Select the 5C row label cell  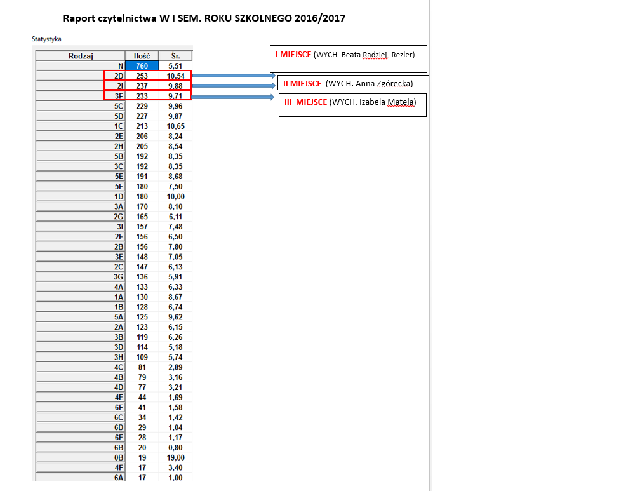pyautogui.click(x=81, y=106)
